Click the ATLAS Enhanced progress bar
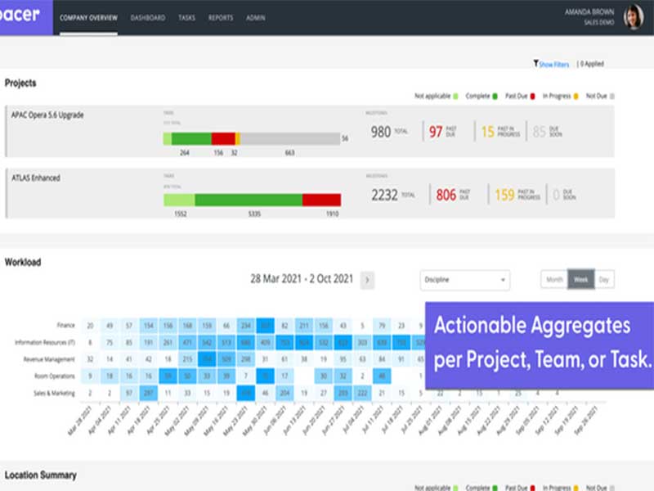This screenshot has width=654, height=491. tap(251, 199)
